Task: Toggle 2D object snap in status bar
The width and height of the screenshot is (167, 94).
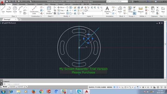Action: coord(138,87)
